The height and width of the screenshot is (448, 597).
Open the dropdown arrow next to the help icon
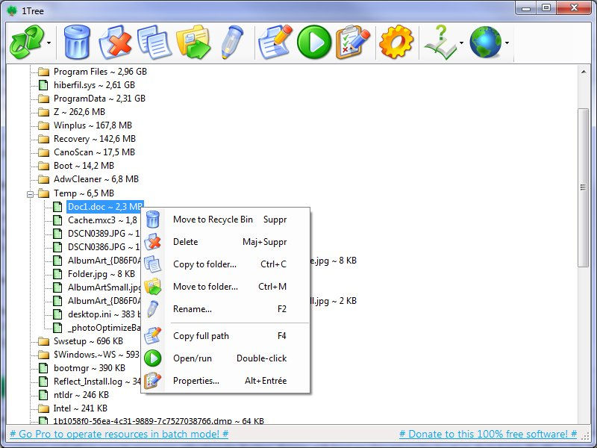pyautogui.click(x=461, y=43)
